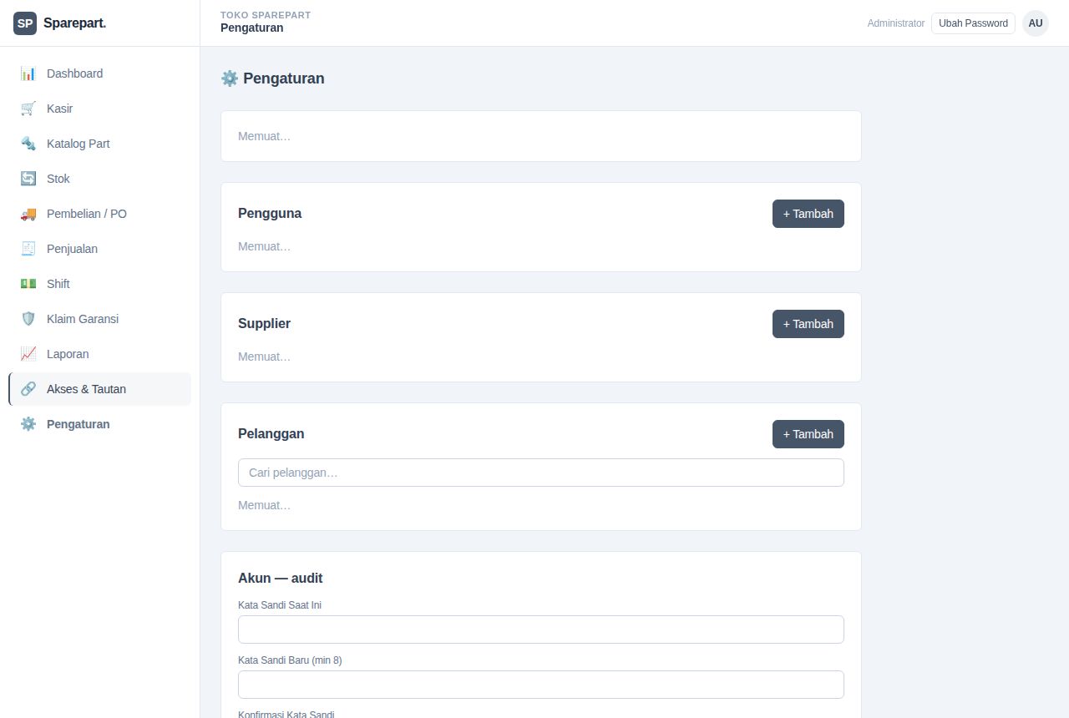Image resolution: width=1069 pixels, height=718 pixels.
Task: Select the Penjualan receipt icon
Action: (28, 249)
